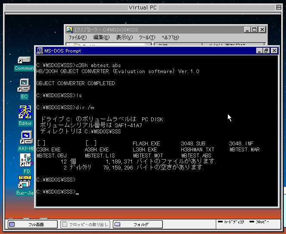Click MBTEST.ABS in the directory listing
Viewport: 286px width, 234px height.
[196, 156]
